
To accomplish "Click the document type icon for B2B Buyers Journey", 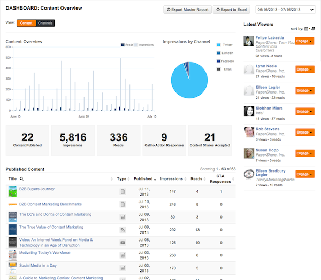I will click(122, 191).
